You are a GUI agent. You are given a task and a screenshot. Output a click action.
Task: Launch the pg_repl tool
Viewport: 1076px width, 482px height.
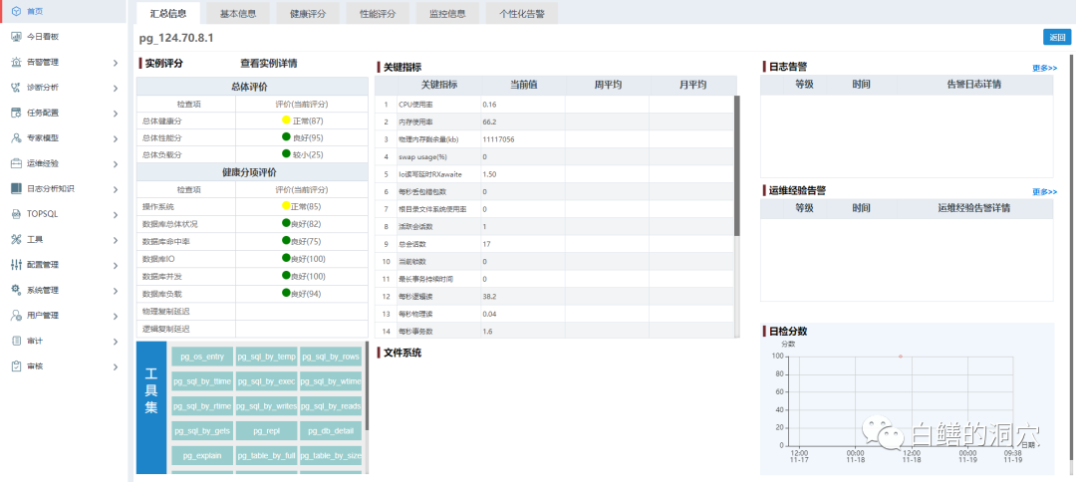[x=266, y=430]
